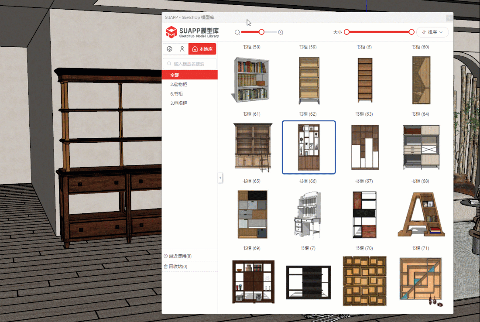This screenshot has height=322, width=480.
Task: Click the search magnifier icon in the search box
Action: coord(169,64)
